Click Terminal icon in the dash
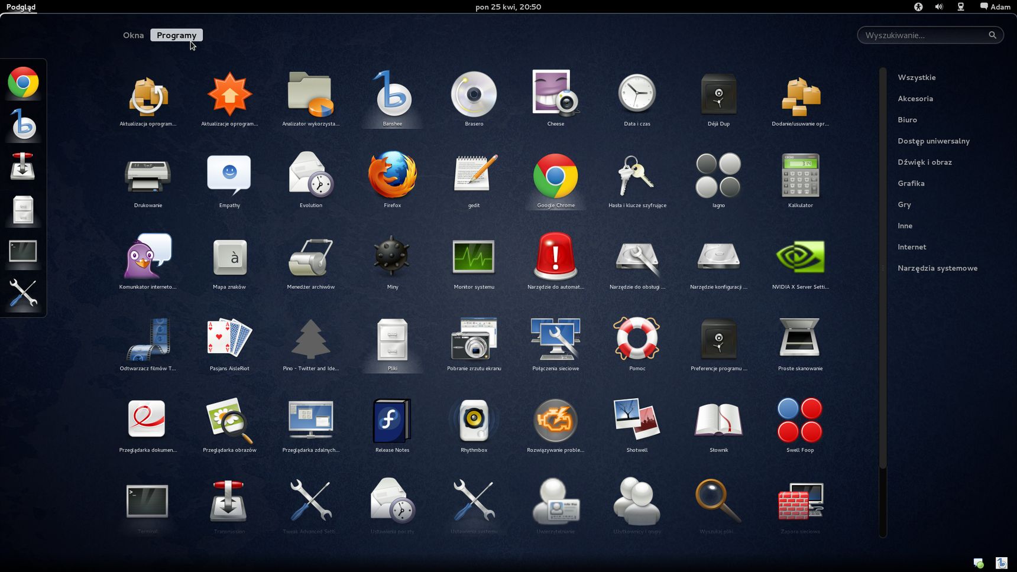Image resolution: width=1017 pixels, height=572 pixels. click(23, 251)
